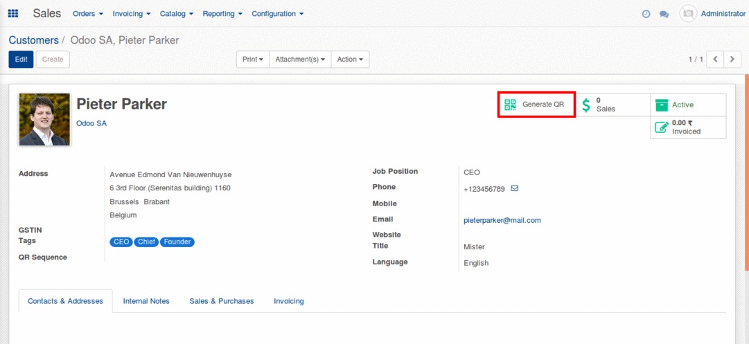Switch to the Invoicing tab
749x344 pixels.
click(288, 301)
